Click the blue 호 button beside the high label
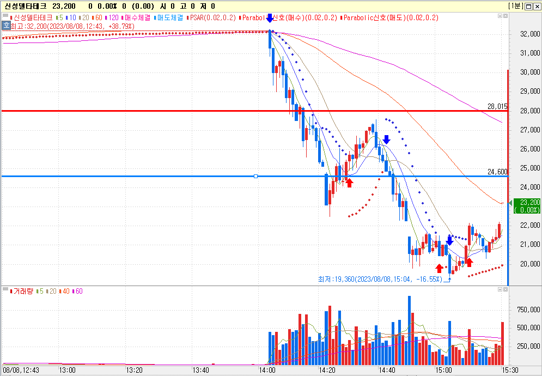Image resolution: width=542 pixels, height=376 pixels. (x=6, y=26)
